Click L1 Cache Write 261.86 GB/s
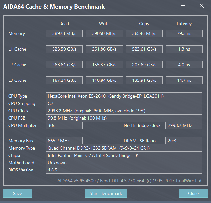 [x=104, y=49]
